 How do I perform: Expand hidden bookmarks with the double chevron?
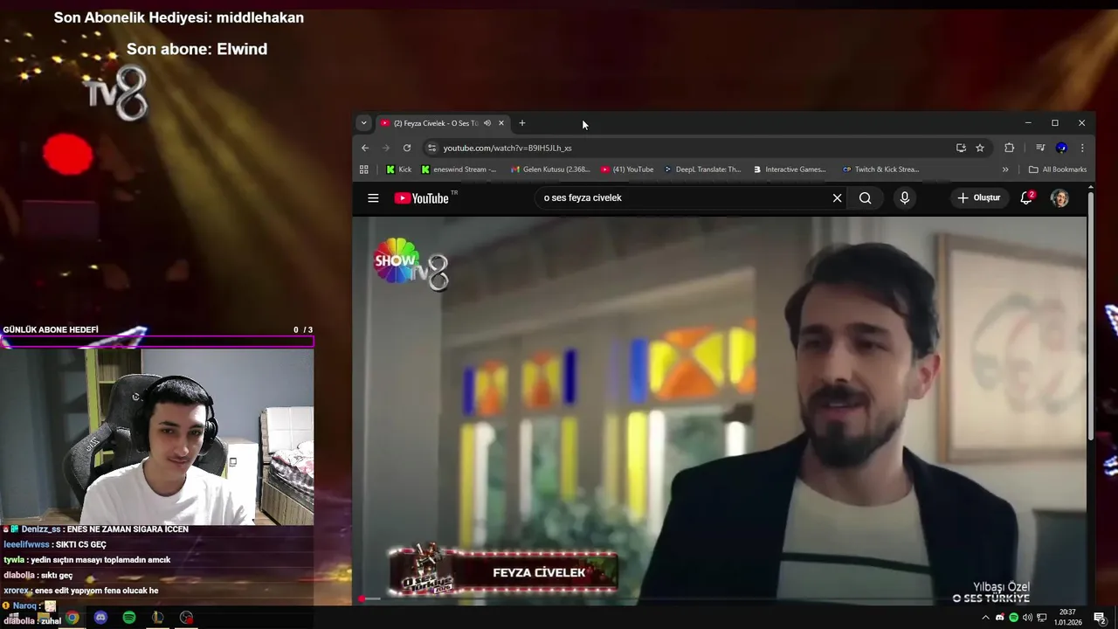pyautogui.click(x=1005, y=169)
